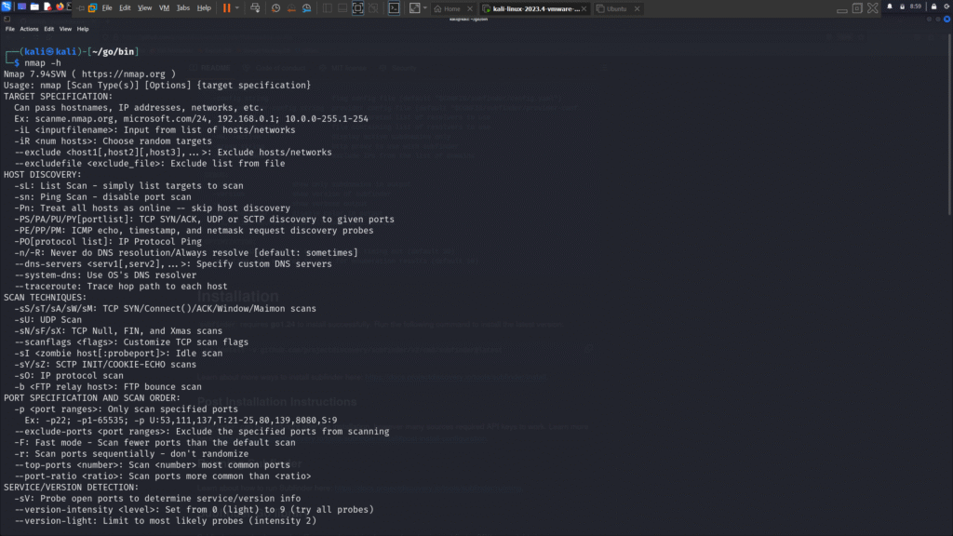Close the Ubuntu tab
The image size is (953, 536).
(637, 9)
